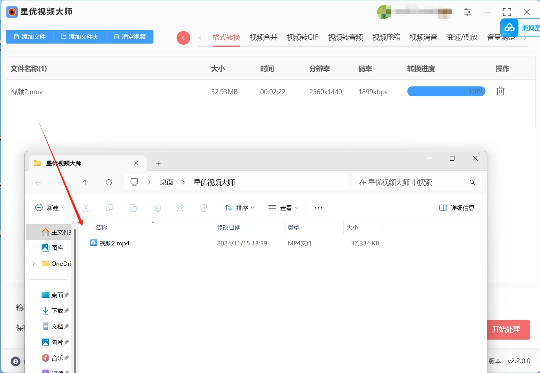Click the 视频2.mp4 file icon
This screenshot has width=540, height=373.
point(93,243)
